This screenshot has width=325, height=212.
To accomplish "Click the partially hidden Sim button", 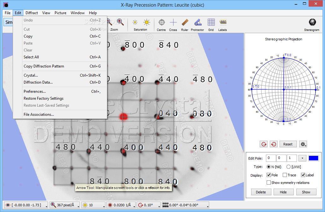I will [x=8, y=22].
